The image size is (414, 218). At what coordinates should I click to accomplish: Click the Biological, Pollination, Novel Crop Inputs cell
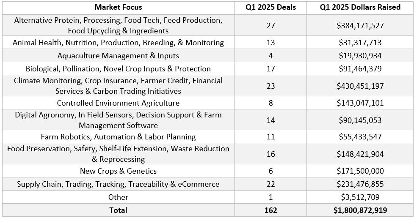(118, 68)
